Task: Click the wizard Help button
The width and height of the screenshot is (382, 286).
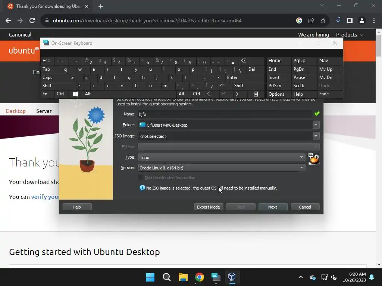Action: [77, 207]
